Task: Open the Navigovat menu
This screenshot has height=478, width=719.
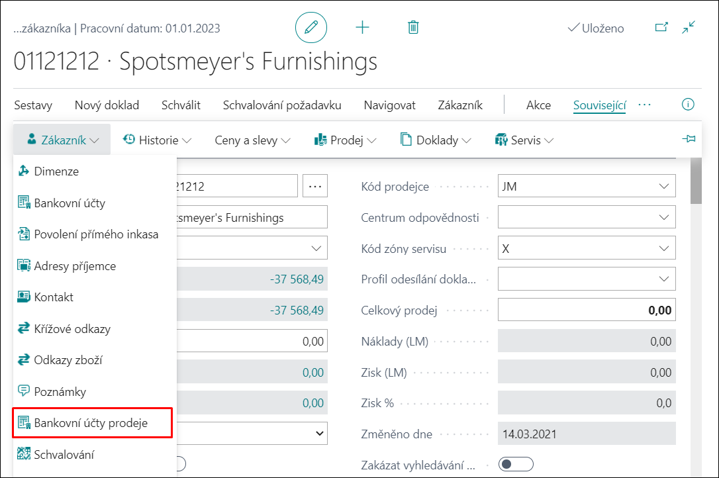Action: click(x=390, y=105)
